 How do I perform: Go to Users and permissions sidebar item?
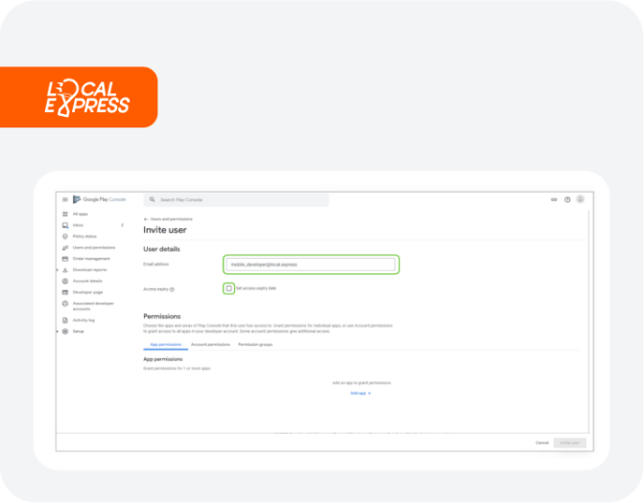(x=94, y=248)
